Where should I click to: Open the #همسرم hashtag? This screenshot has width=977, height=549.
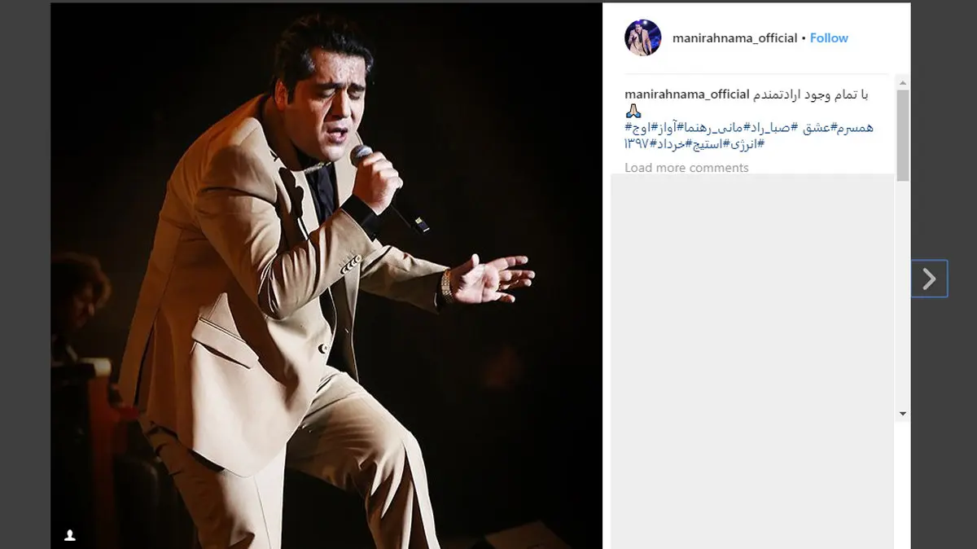(855, 128)
